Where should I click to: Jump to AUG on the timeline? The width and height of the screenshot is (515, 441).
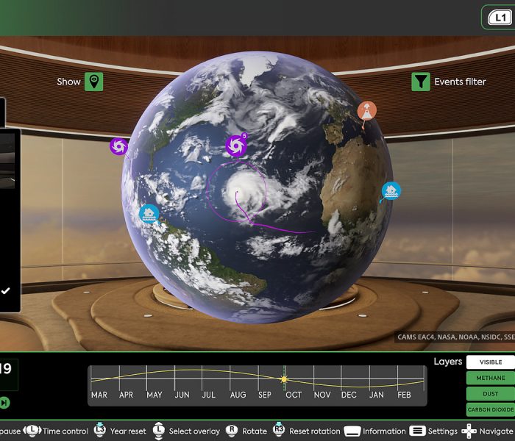tap(238, 395)
